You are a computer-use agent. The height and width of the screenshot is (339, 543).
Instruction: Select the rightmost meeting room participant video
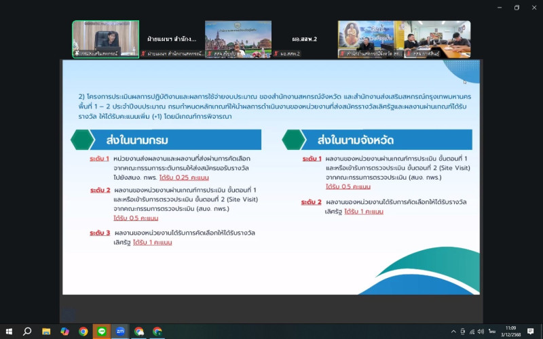(437, 39)
